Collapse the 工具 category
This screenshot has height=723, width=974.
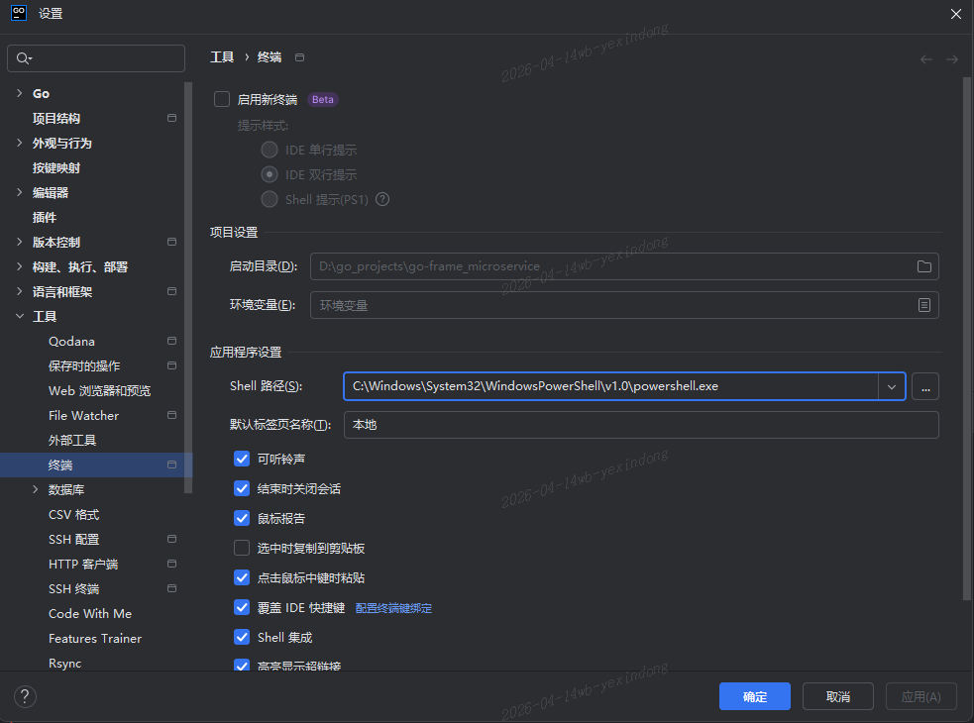pyautogui.click(x=19, y=316)
